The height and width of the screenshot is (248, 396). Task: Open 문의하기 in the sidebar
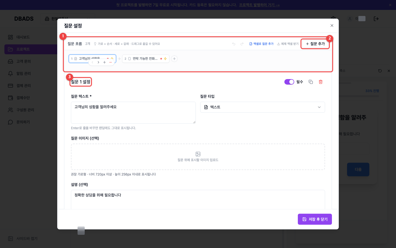coord(30,122)
